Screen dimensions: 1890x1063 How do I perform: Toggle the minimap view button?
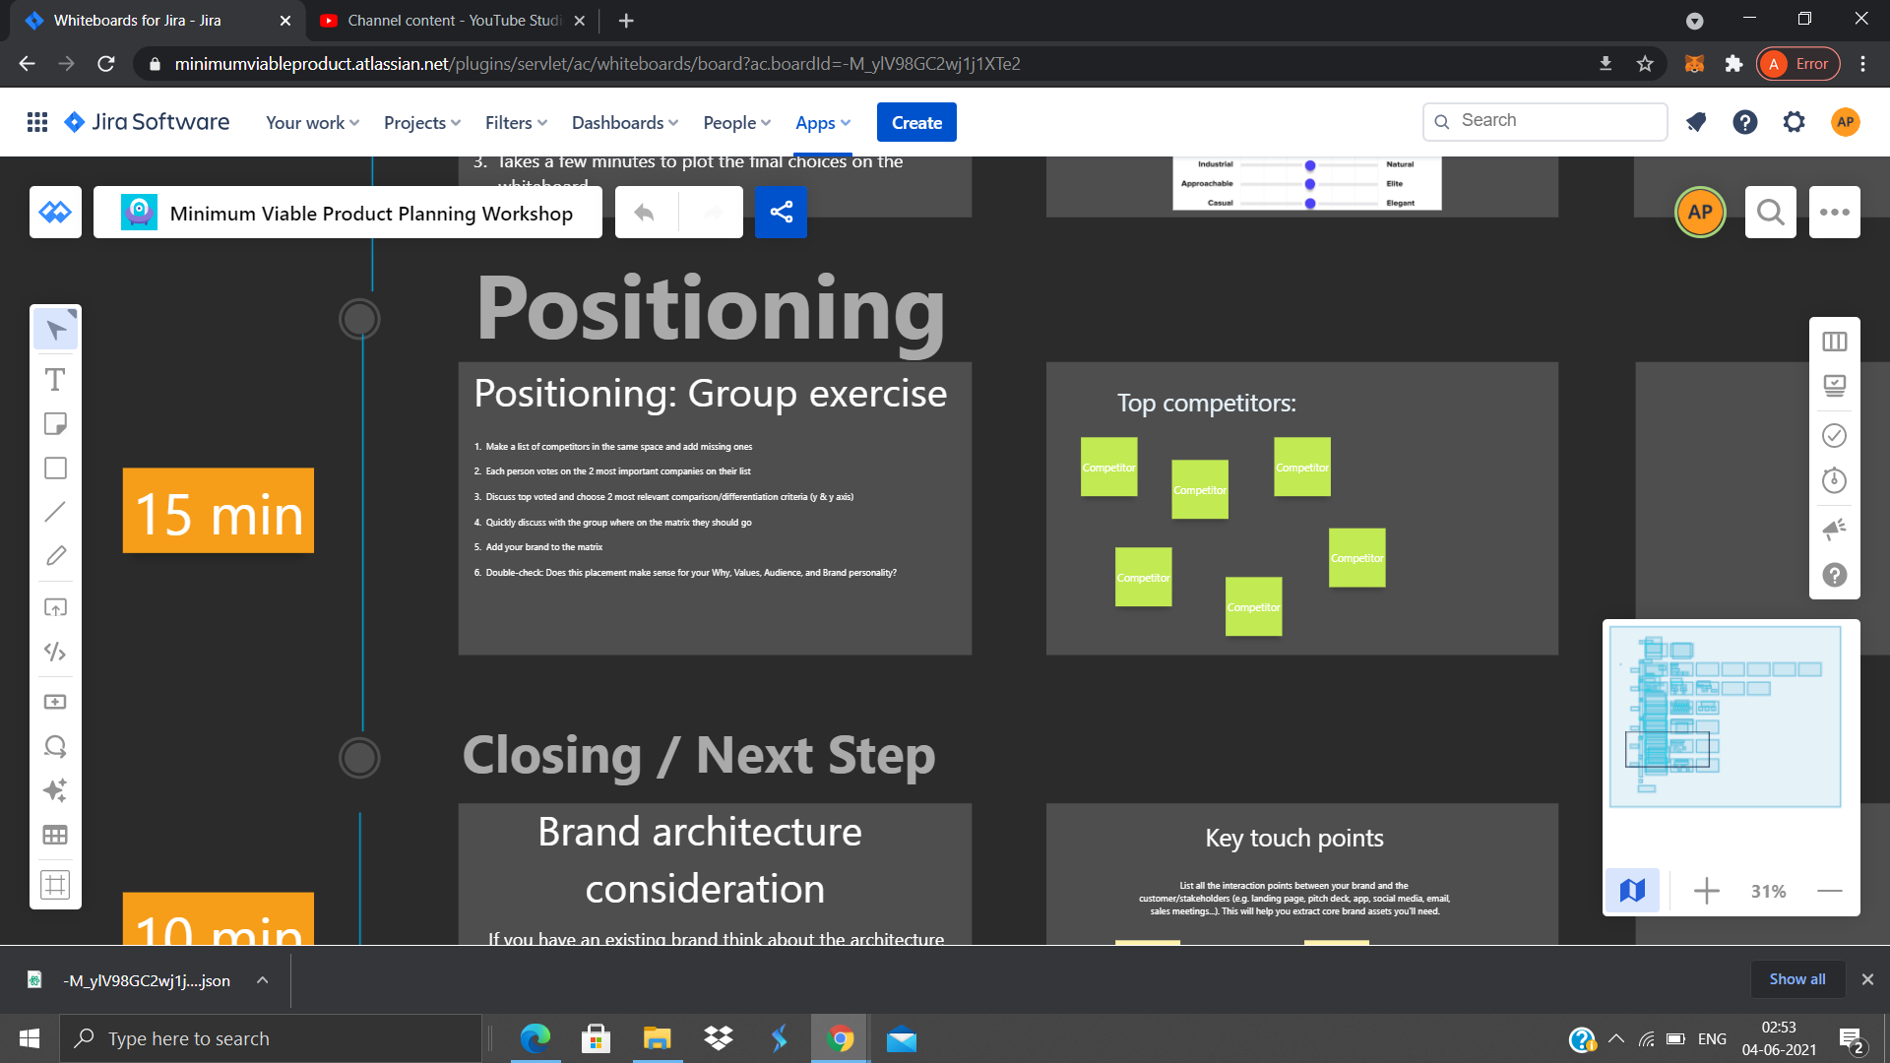click(1632, 891)
